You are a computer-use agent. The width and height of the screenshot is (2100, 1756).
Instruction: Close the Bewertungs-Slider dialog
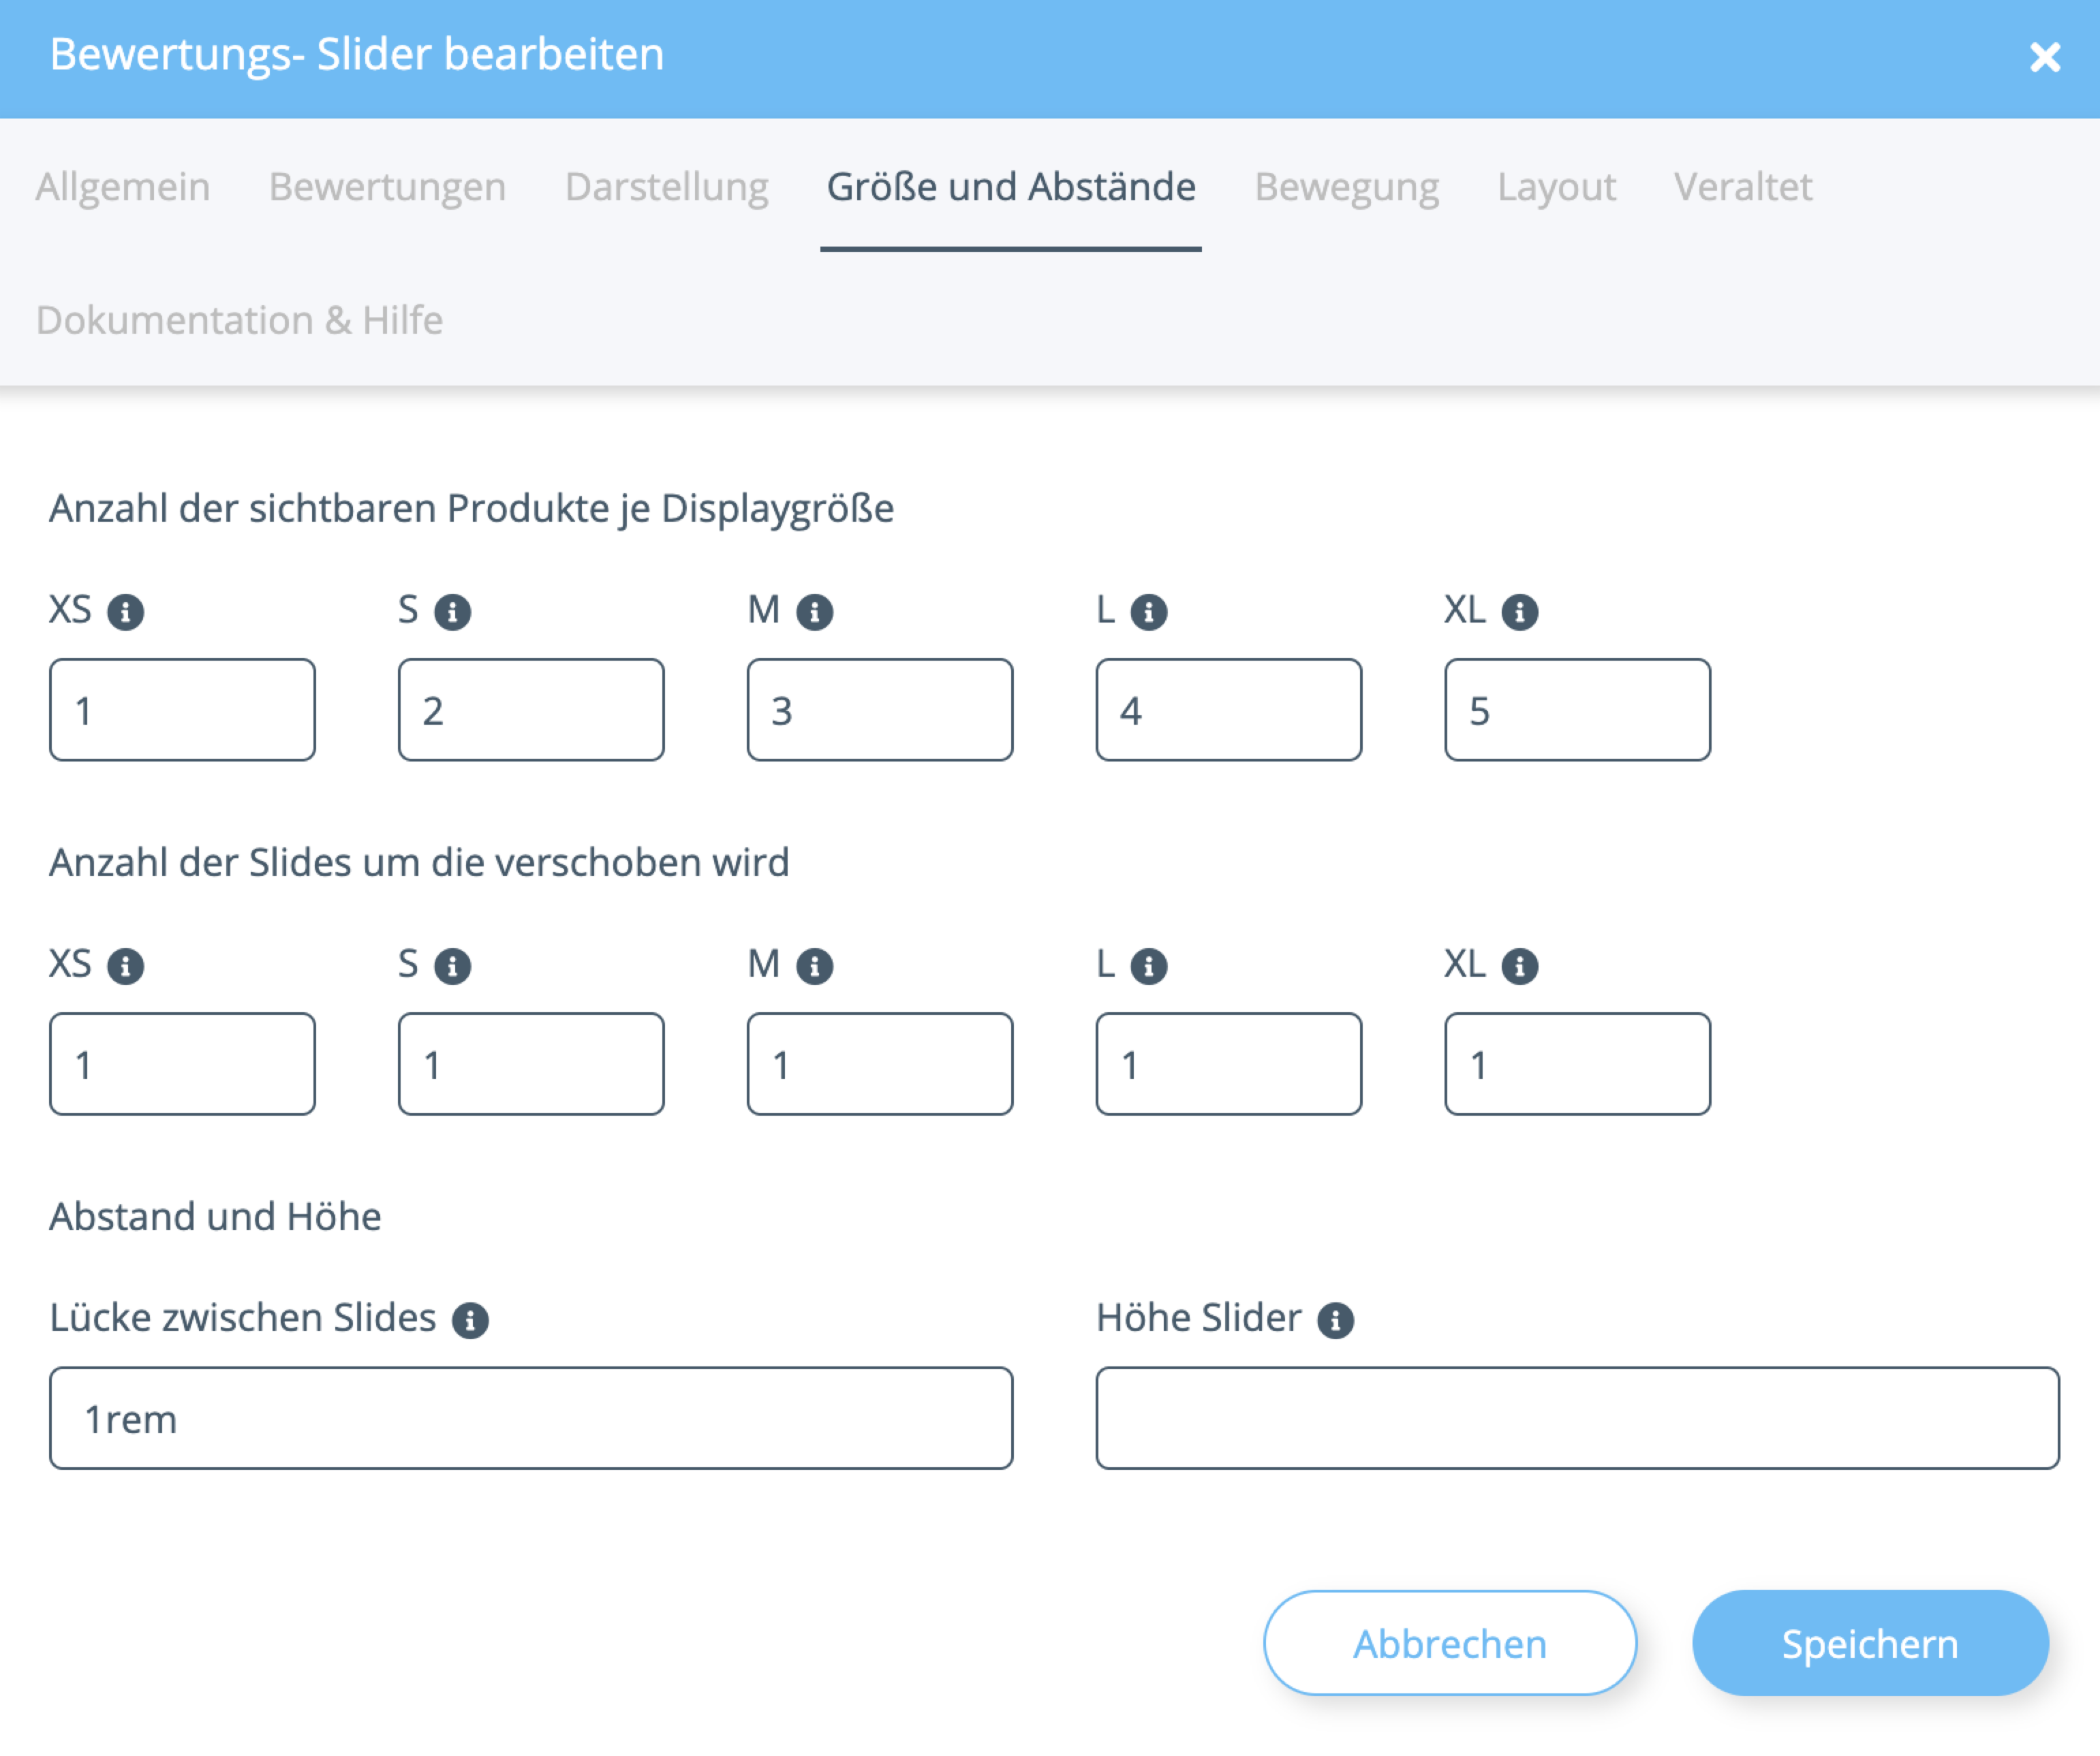pos(2044,57)
